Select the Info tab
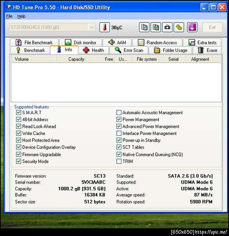Viewport: 229px width, 236px height. pos(64,50)
